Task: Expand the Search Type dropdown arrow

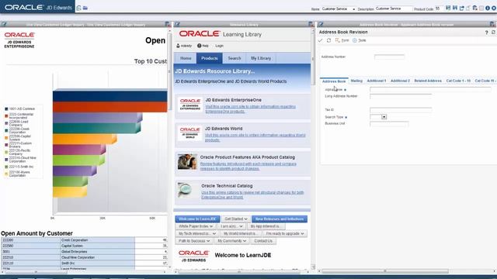Action: [384, 117]
